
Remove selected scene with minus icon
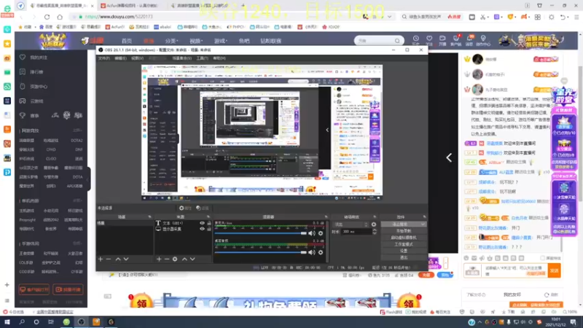pos(109,259)
